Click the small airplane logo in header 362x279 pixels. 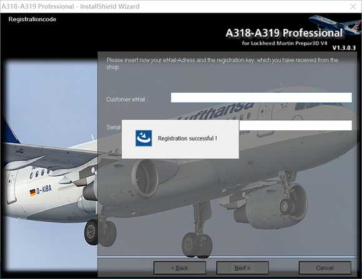coord(335,24)
